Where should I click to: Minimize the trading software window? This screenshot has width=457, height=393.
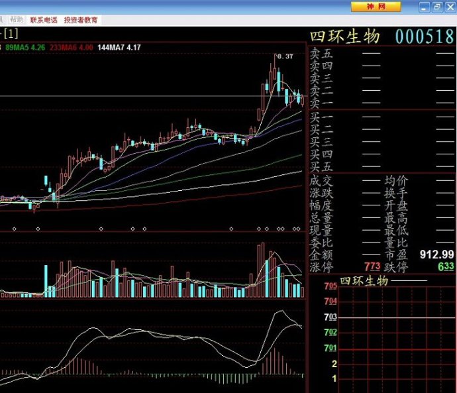pyautogui.click(x=425, y=7)
